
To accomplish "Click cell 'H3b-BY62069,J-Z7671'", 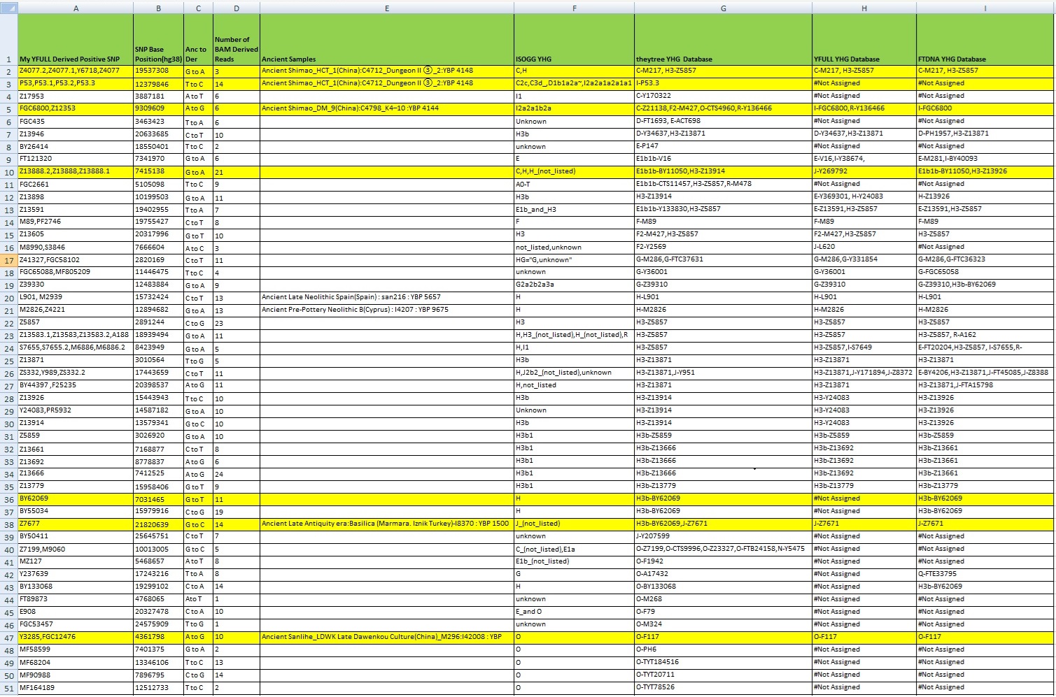I will coord(723,524).
